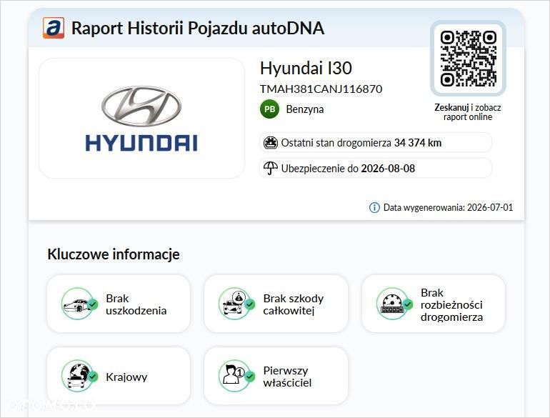Image resolution: width=550 pixels, height=418 pixels.
Task: Click the total loss icon in Brak szkody całkowitej card
Action: [x=236, y=304]
